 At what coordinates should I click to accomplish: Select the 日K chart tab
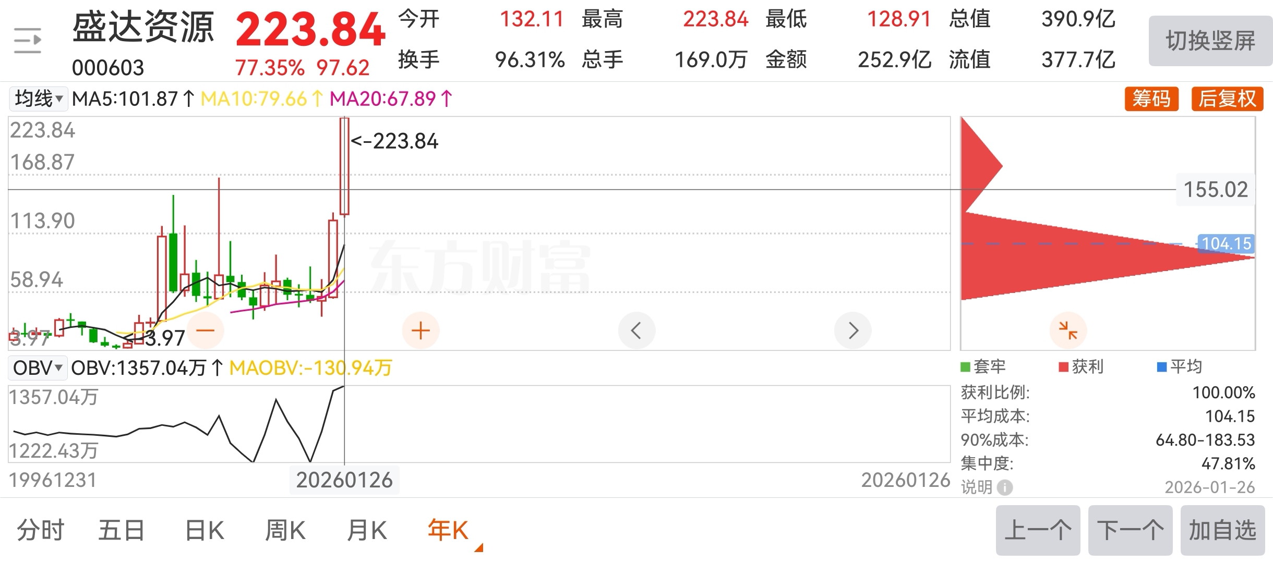click(x=204, y=530)
